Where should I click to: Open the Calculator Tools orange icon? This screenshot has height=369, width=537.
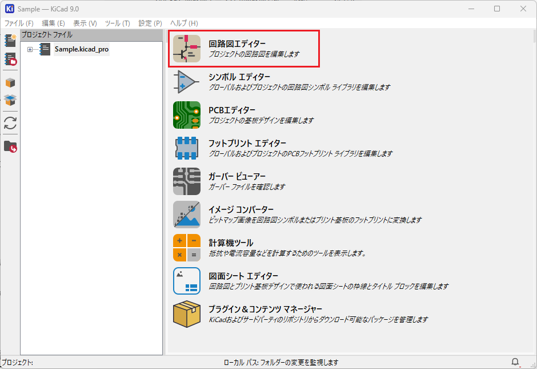click(187, 248)
